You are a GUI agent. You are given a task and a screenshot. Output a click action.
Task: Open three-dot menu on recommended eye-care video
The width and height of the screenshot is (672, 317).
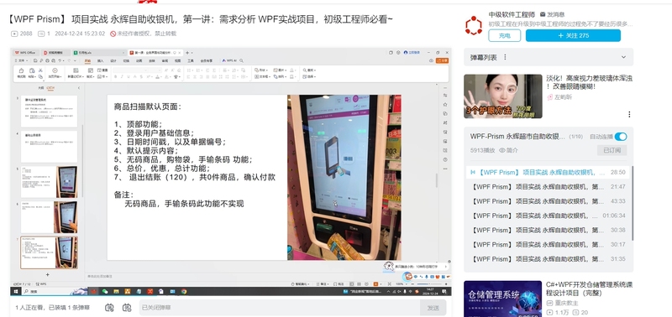click(629, 114)
